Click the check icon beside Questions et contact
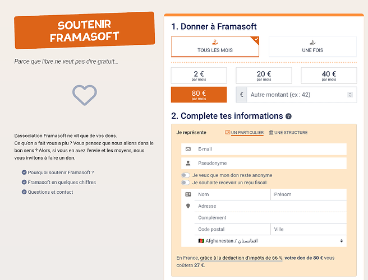The width and height of the screenshot is (368, 280). click(x=24, y=192)
